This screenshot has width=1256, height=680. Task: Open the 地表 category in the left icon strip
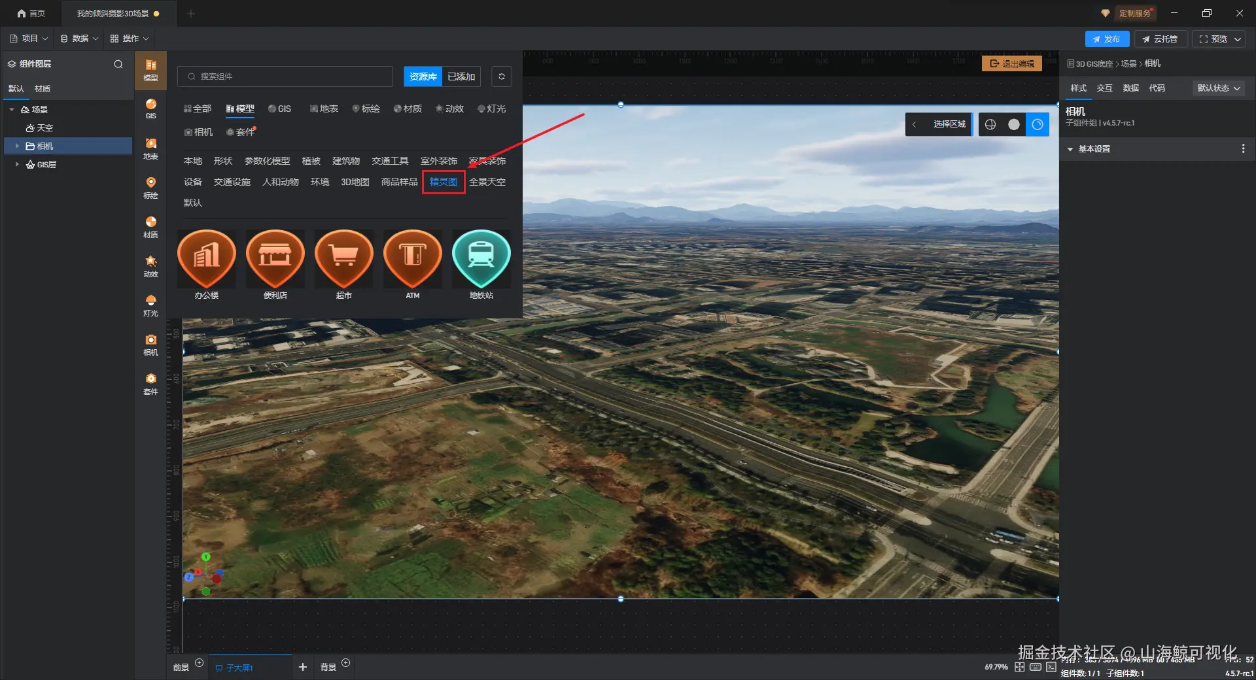pyautogui.click(x=150, y=148)
